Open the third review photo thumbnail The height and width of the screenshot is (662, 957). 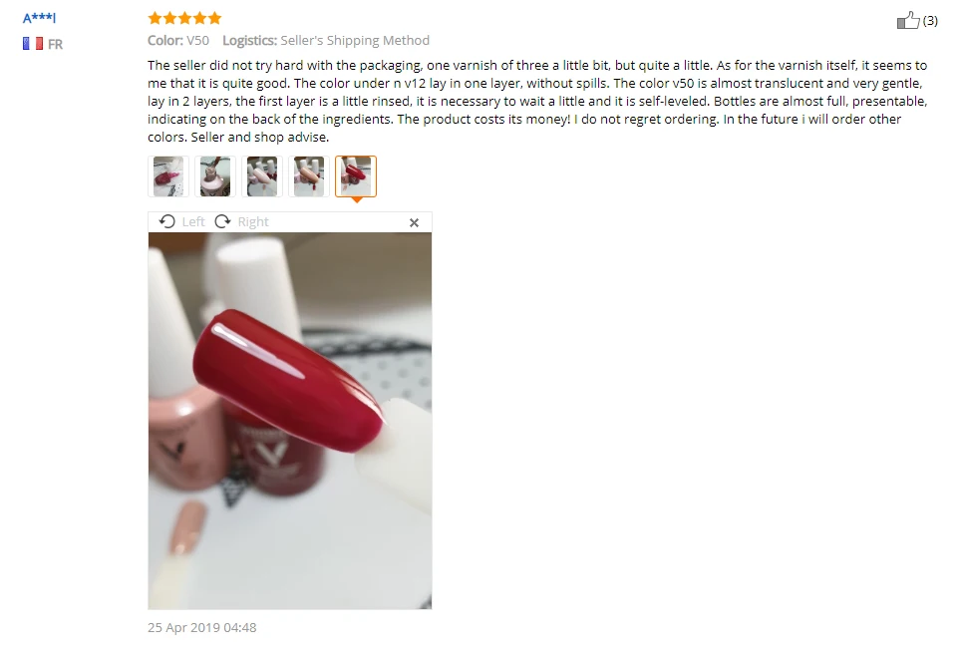point(262,176)
